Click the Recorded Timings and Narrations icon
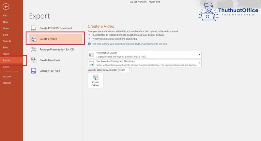Viewport: 261px width, 141px height. tap(91, 63)
